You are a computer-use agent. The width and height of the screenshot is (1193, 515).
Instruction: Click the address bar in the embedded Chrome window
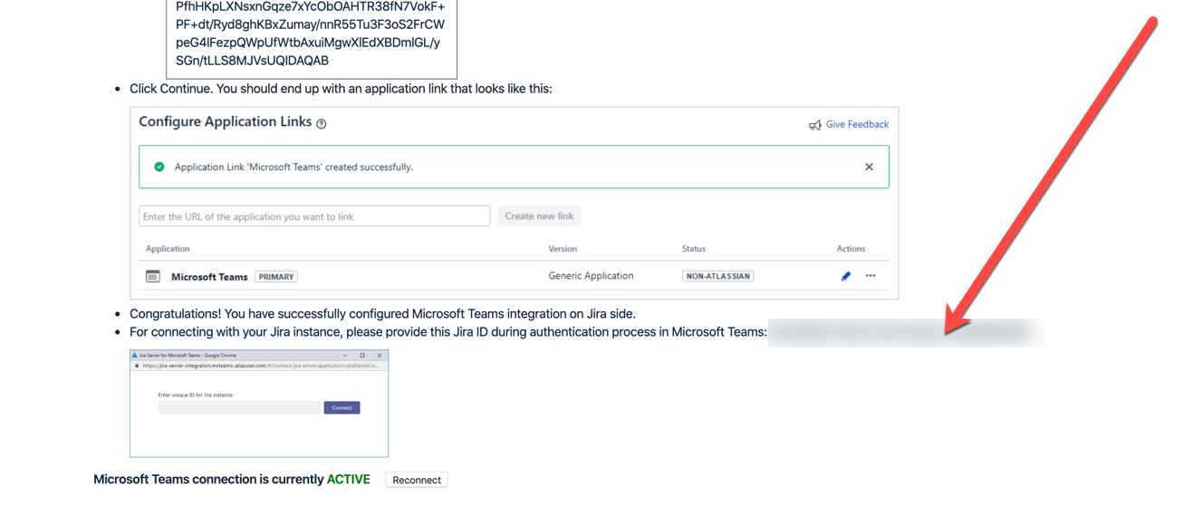point(259,366)
